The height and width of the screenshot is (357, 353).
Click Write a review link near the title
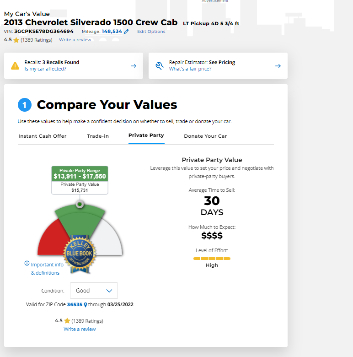(x=75, y=40)
